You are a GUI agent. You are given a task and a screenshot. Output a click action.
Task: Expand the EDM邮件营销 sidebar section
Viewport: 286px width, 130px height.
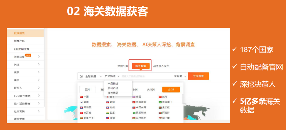point(39,96)
